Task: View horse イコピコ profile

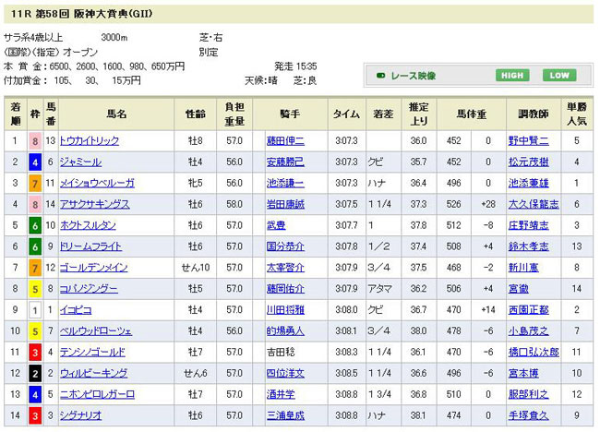Action: [75, 309]
